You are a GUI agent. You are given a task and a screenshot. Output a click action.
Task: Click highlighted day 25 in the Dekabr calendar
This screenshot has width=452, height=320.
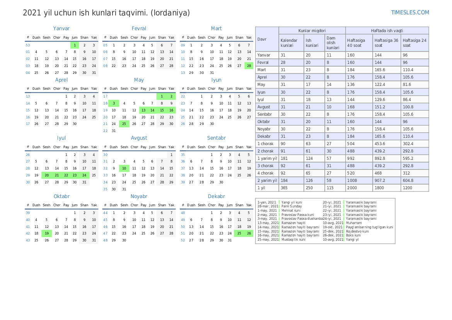239,233
